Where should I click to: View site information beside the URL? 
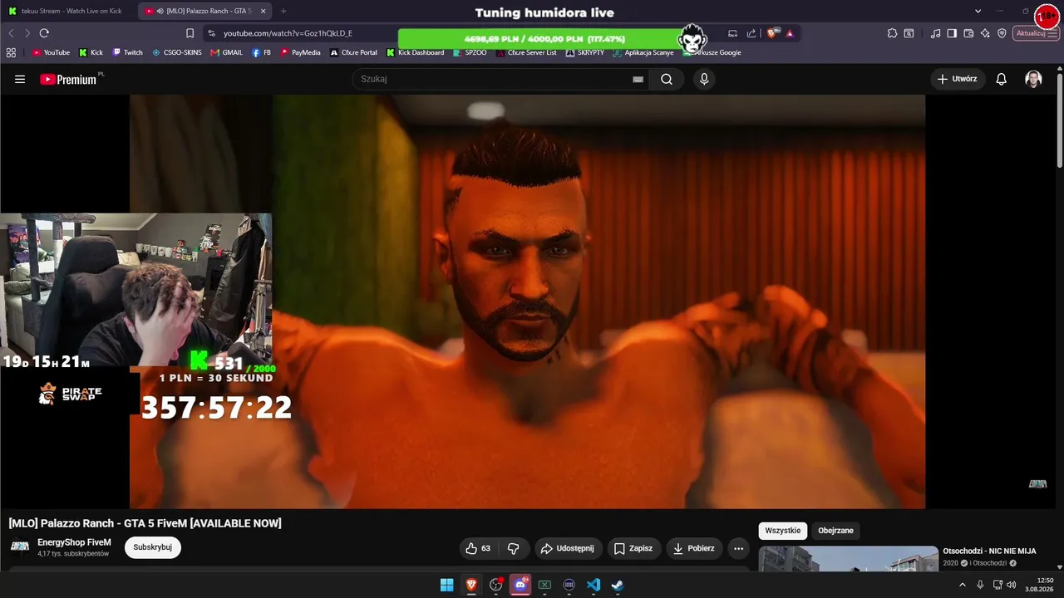211,33
